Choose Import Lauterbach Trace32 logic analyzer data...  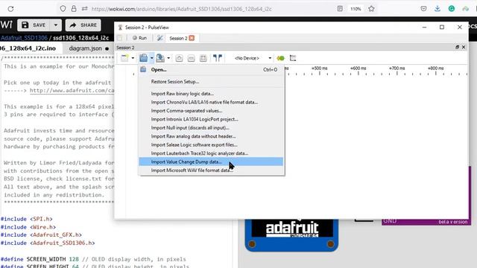pos(211,153)
